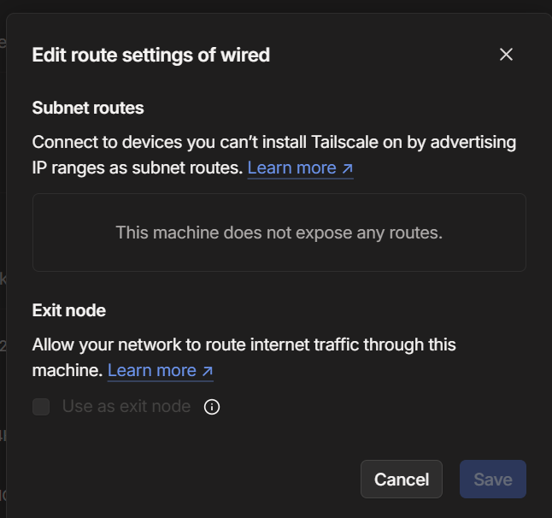
Task: Click the empty routes box message
Action: (x=279, y=233)
